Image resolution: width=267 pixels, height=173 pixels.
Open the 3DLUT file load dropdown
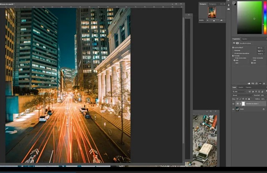click(x=260, y=48)
